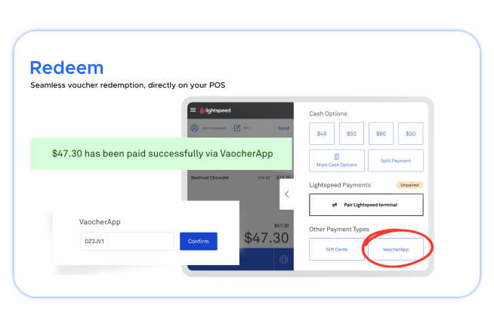Open the hamburger menu beside Lightspeed logo

(193, 110)
